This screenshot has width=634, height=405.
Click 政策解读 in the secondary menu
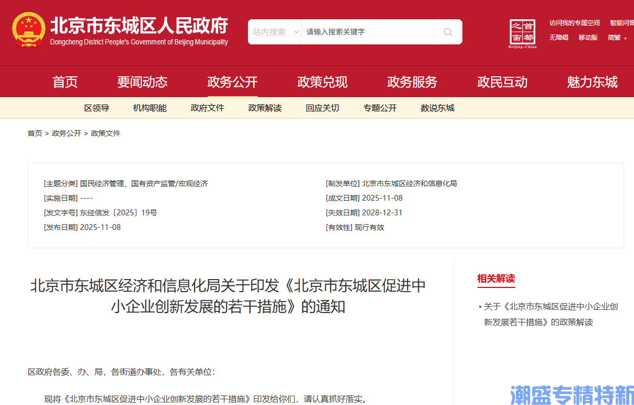click(x=265, y=108)
